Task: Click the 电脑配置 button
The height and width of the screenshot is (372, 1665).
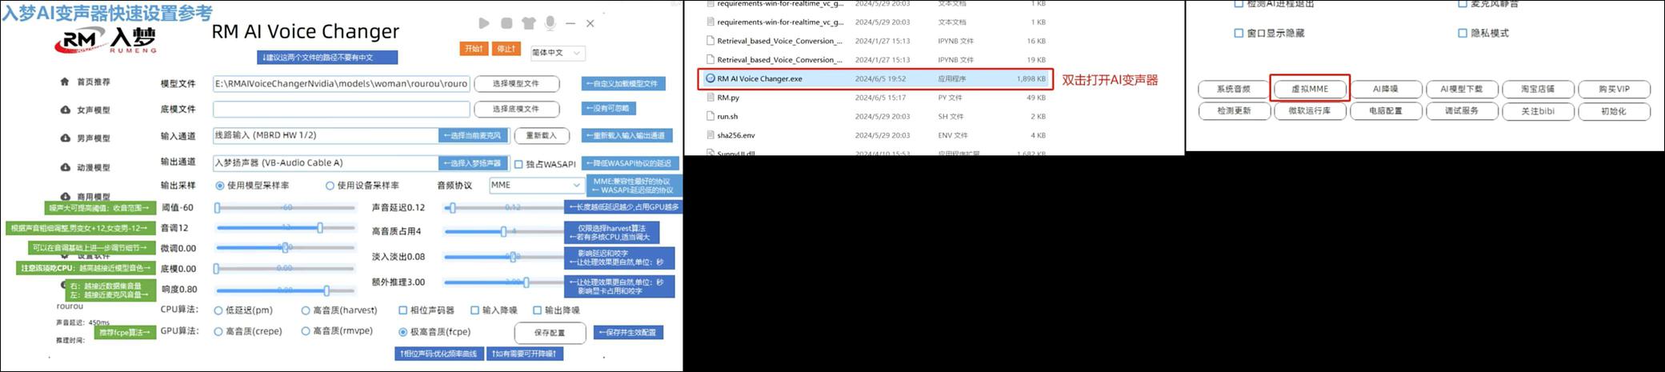Action: coord(1386,111)
